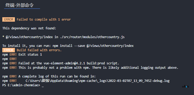Click the crmeb logo watermark
Viewport: 194px width, 95px height.
pyautogui.click(x=185, y=86)
